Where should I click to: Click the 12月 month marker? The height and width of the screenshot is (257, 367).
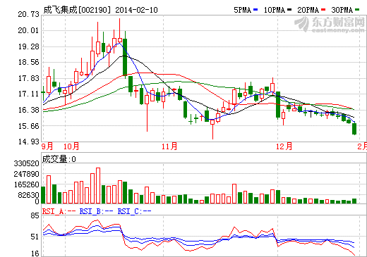(284, 146)
